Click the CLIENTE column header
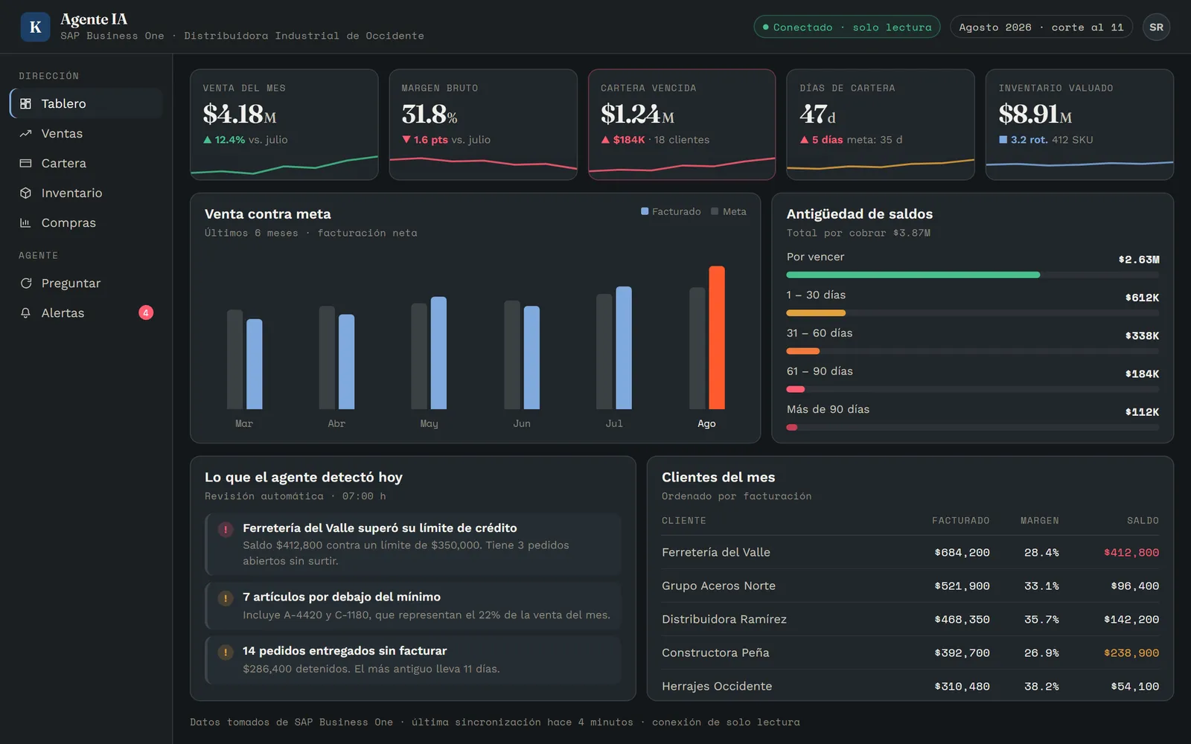This screenshot has width=1191, height=744. pyautogui.click(x=683, y=520)
